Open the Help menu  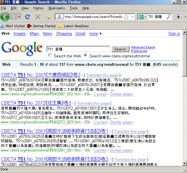click(86, 8)
